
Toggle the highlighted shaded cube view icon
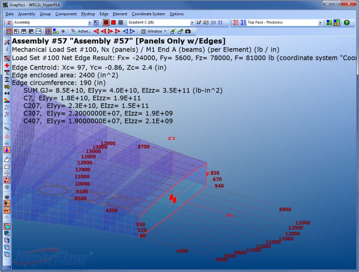[7, 227]
